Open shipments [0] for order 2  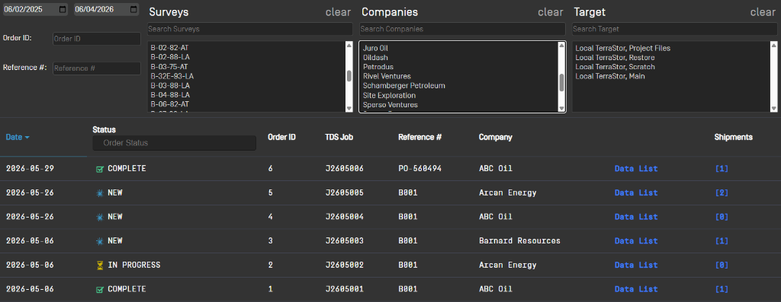pos(722,265)
